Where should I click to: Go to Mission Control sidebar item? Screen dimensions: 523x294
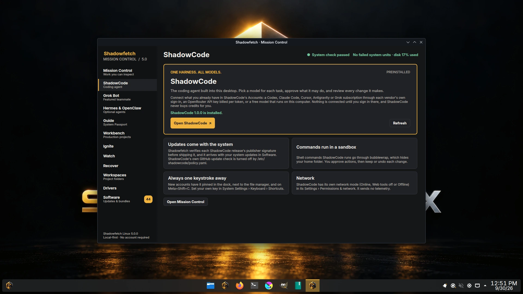click(x=127, y=72)
